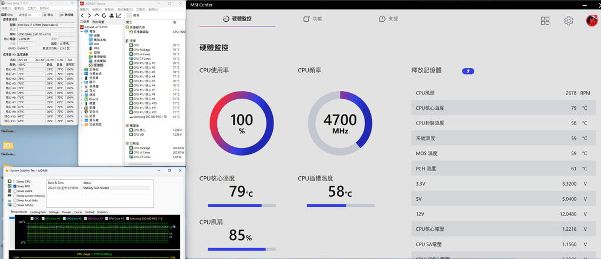Expand the 裝置 node in AIDA64 tree
Viewport: 601px width, 259px height.
click(x=82, y=103)
